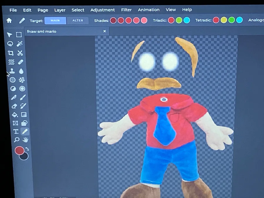The height and width of the screenshot is (198, 264).
Task: Select the crossed-box Frame tool
Action: tap(15, 123)
